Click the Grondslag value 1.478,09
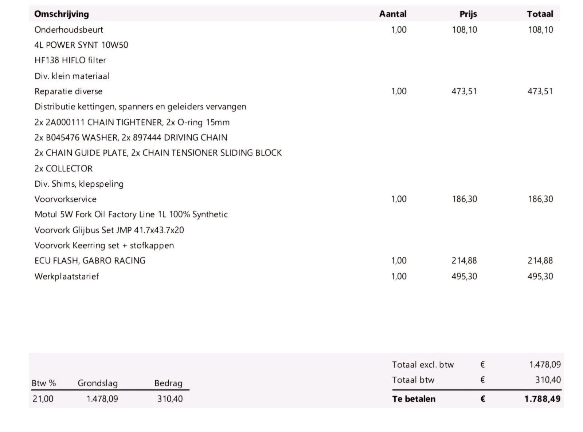Image resolution: width=583 pixels, height=432 pixels. click(102, 399)
